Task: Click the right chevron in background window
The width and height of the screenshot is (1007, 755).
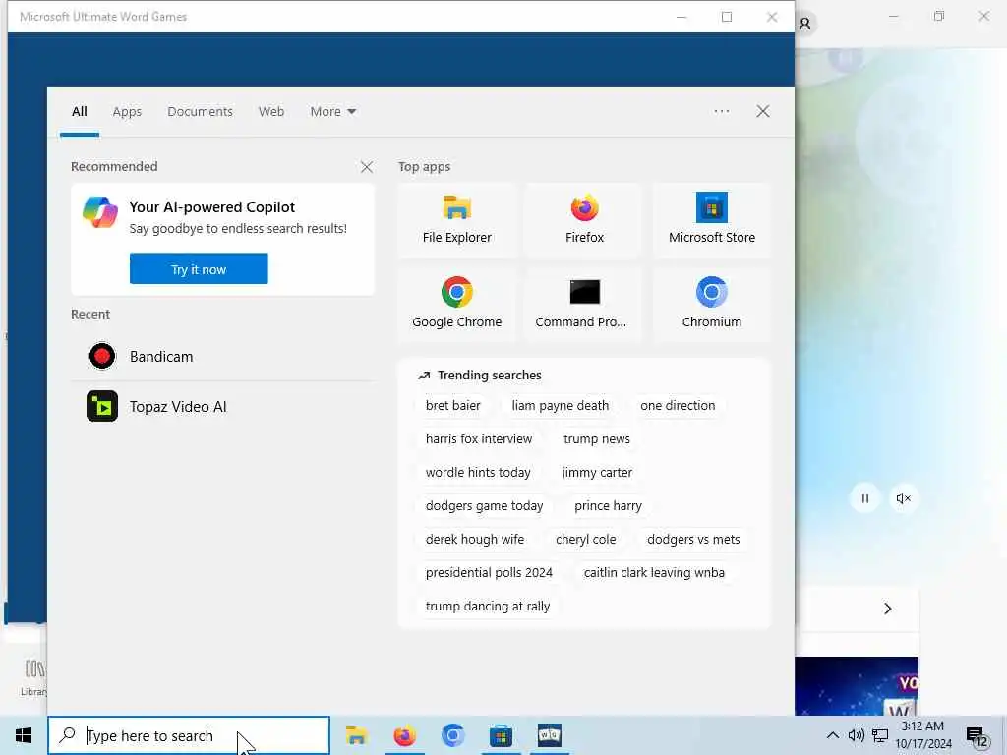Action: [887, 608]
